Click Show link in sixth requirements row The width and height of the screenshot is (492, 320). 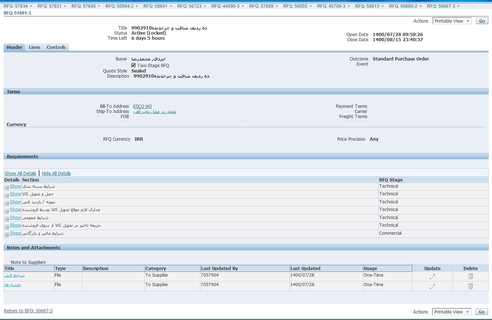tap(15, 225)
